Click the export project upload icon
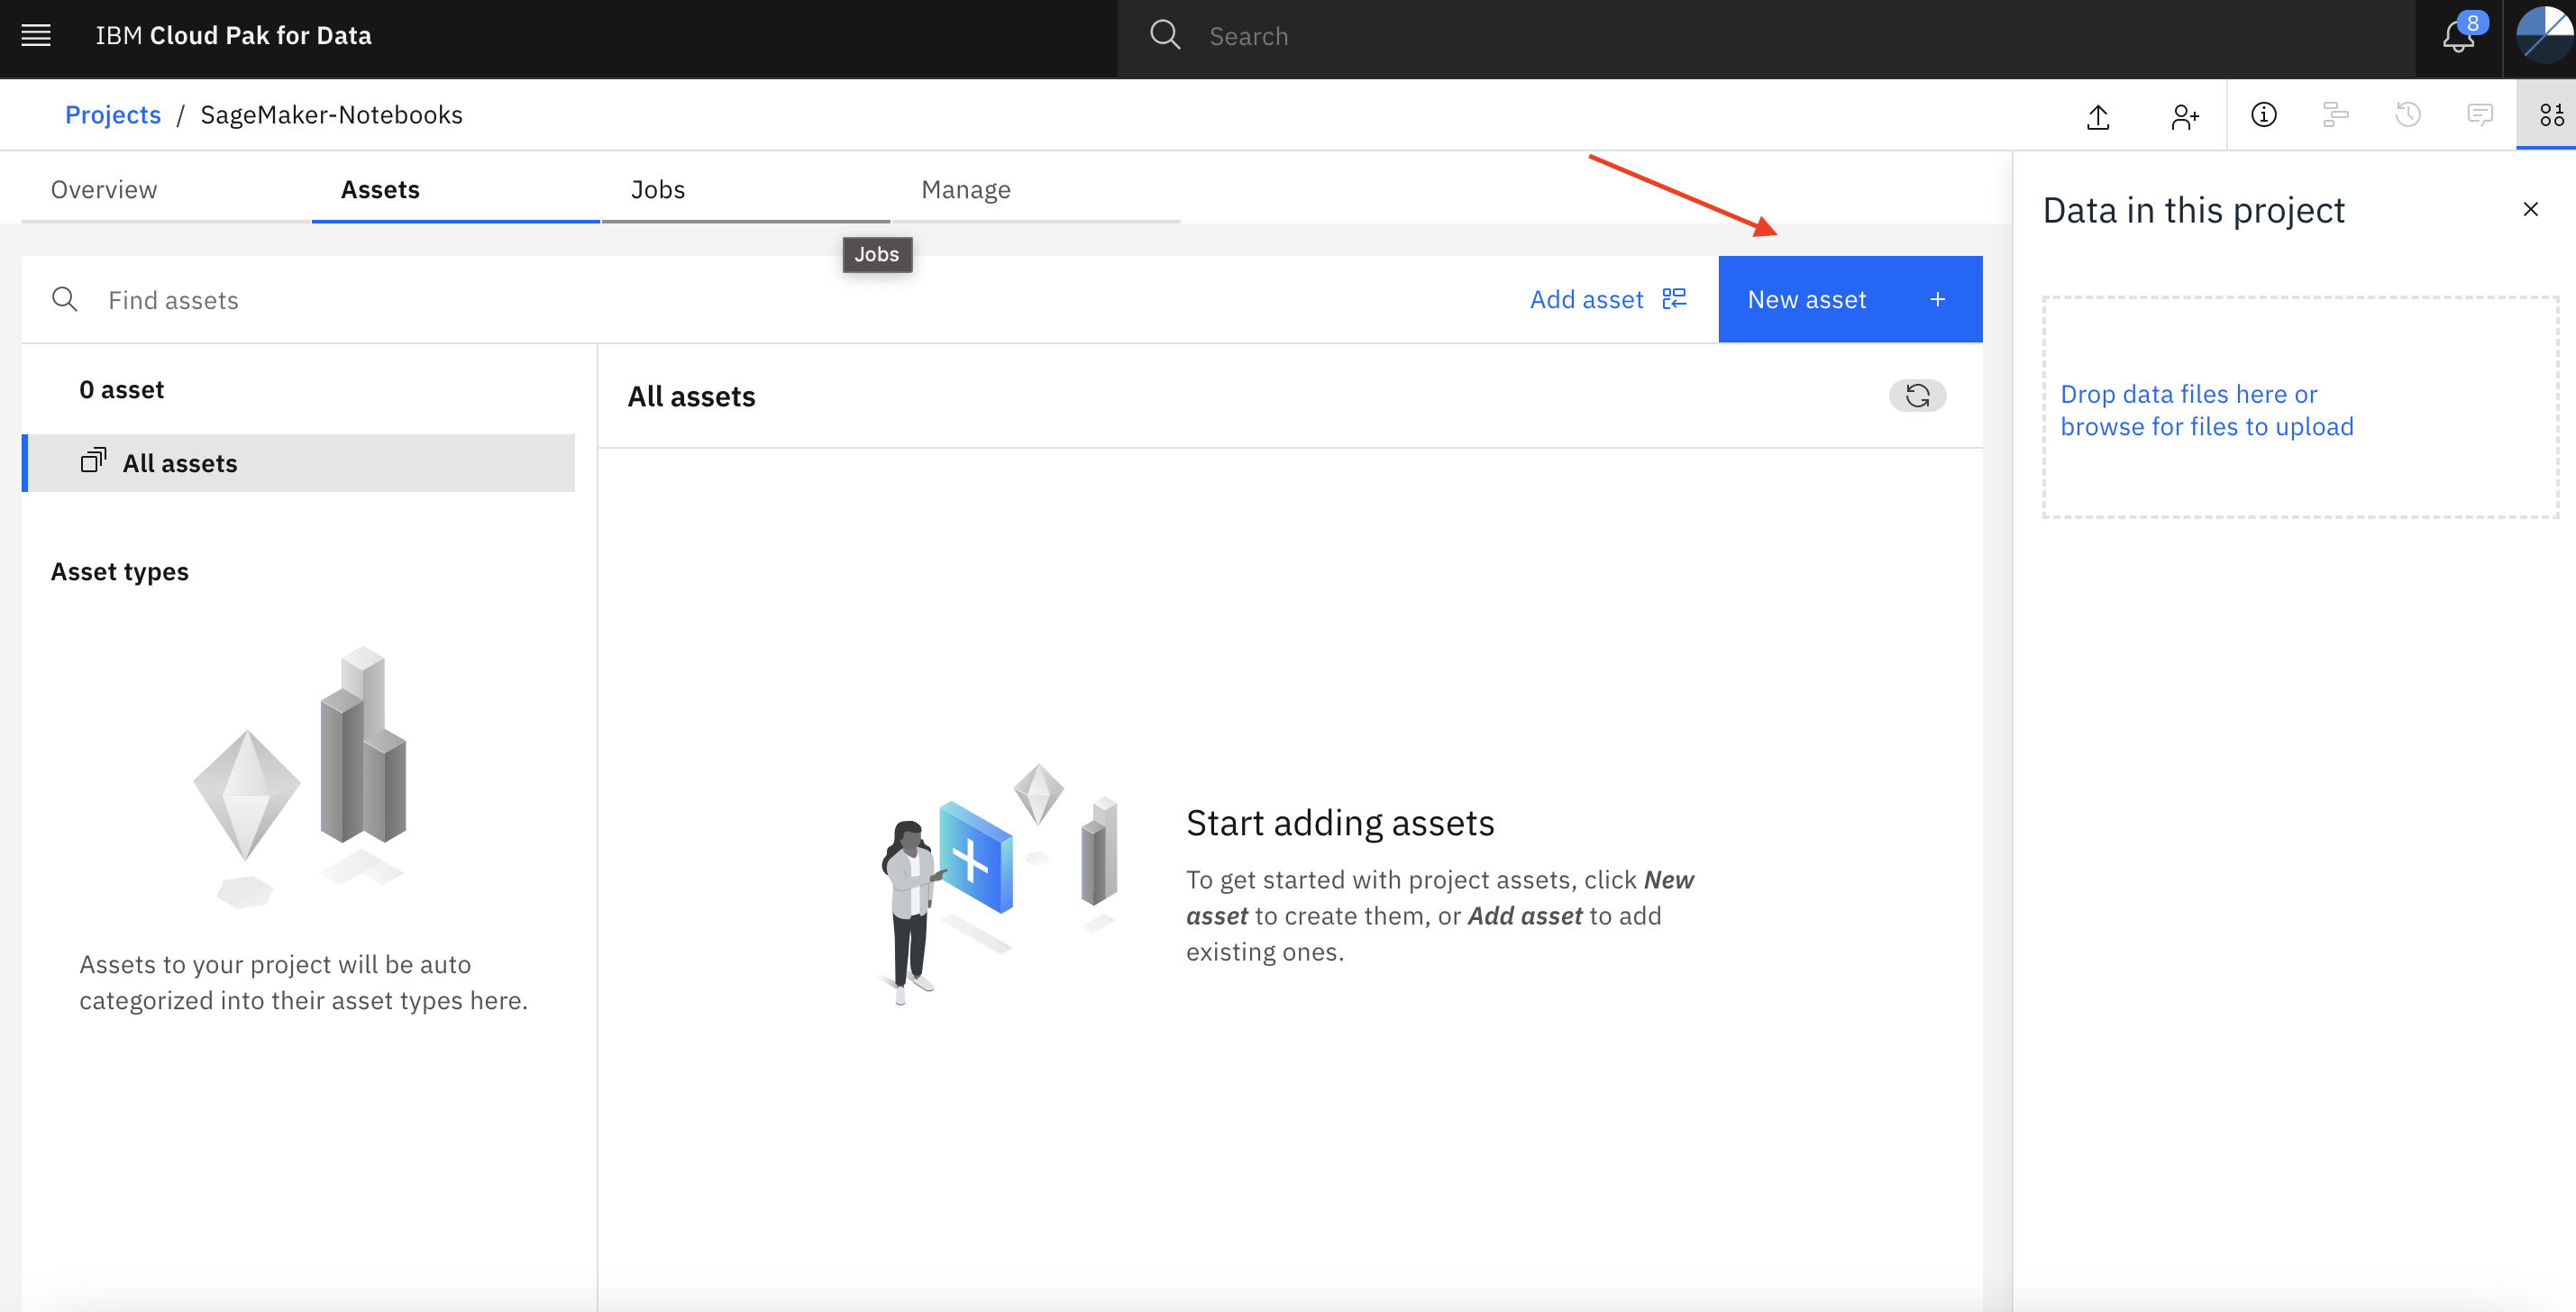Screen dimensions: 2576x1312 pos(2099,116)
